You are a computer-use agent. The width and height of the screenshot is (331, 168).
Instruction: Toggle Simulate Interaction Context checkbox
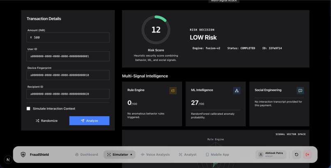coord(28,109)
